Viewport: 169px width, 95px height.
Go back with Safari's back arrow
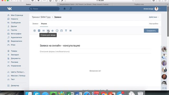(x=12, y=1)
